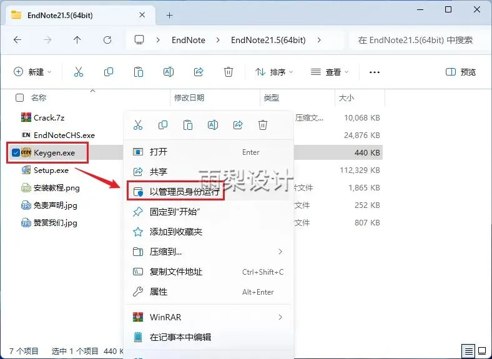Click the Share icon in the context menu

238,125
